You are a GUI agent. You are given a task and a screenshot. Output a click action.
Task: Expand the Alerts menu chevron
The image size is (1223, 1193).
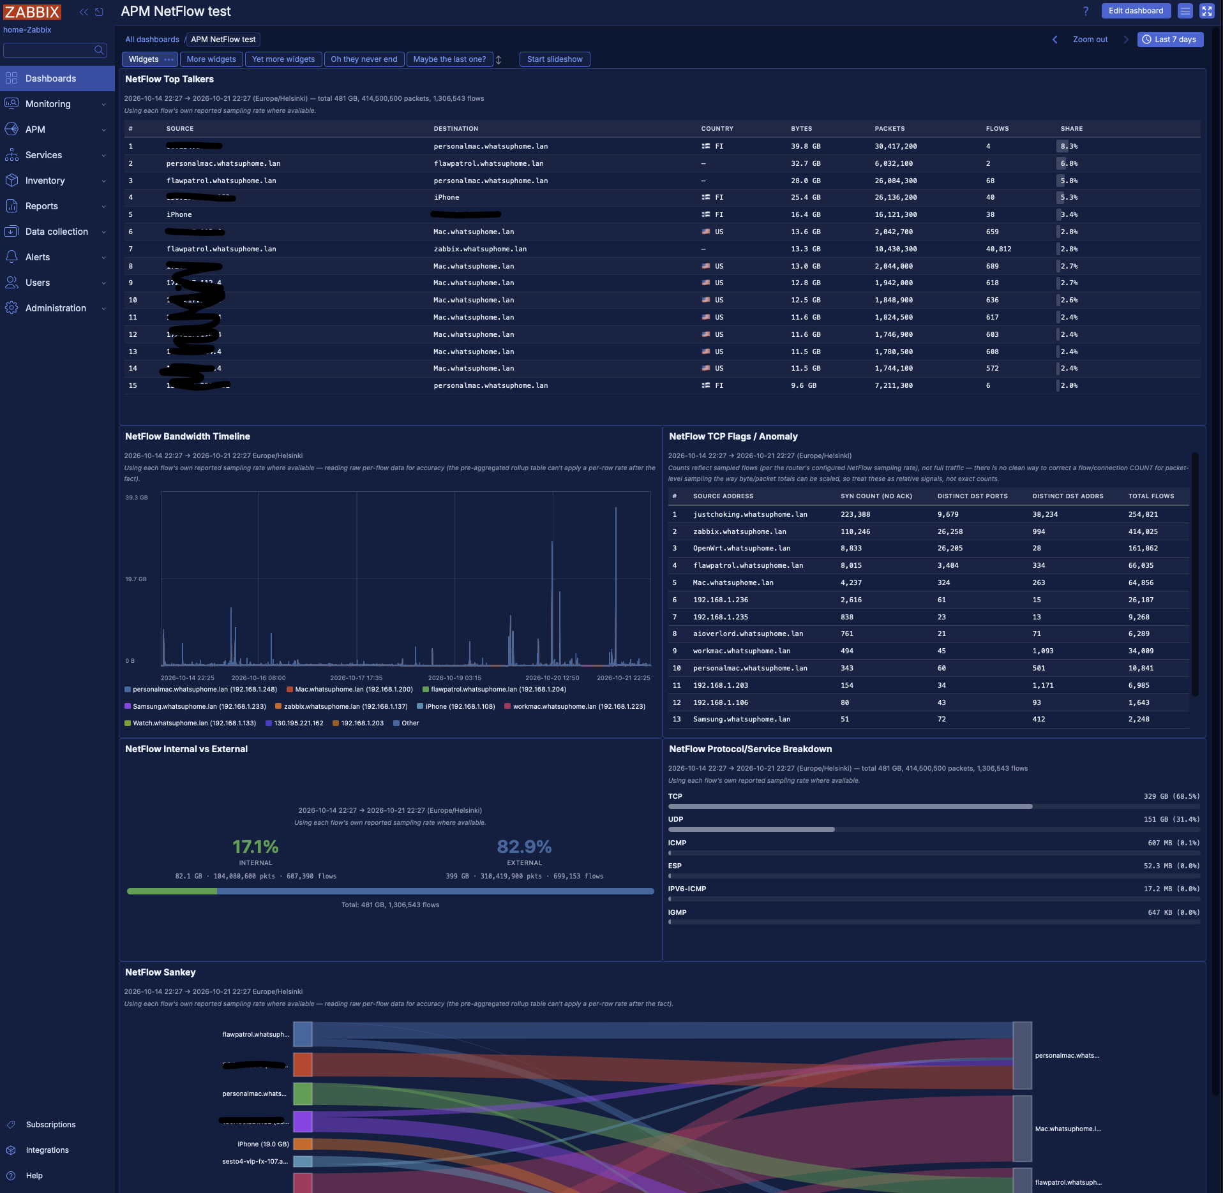[x=103, y=258]
